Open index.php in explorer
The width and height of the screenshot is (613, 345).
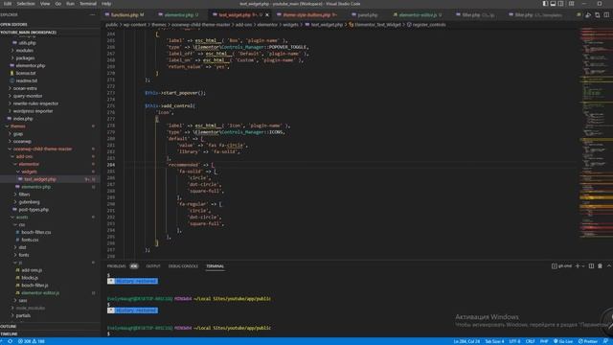(x=23, y=119)
